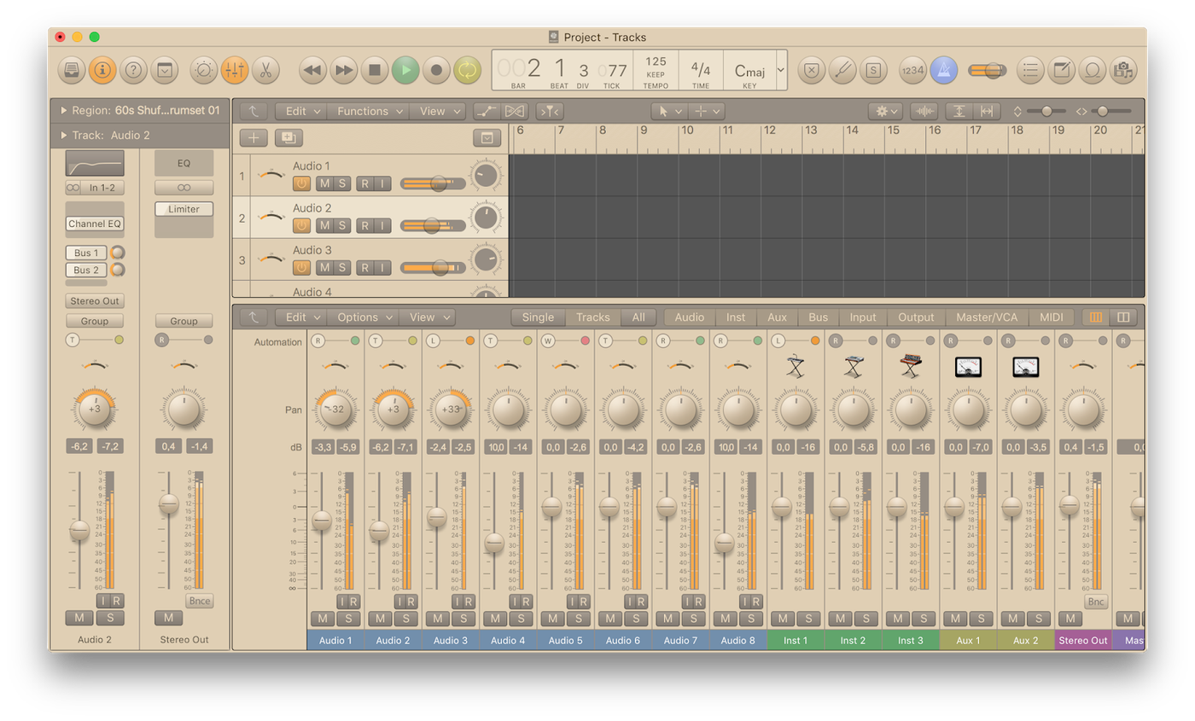Open the Command-click Tool menu
This screenshot has width=1195, height=721.
point(706,111)
